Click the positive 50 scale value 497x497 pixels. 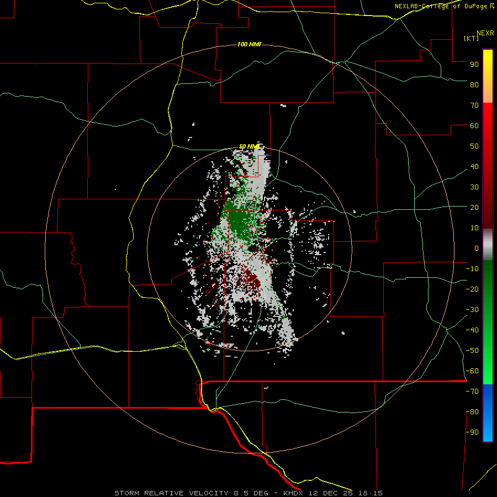(x=474, y=146)
